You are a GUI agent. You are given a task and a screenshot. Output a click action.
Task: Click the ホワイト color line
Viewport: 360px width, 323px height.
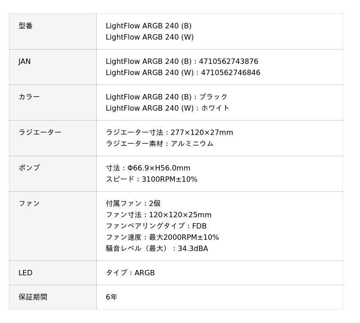pyautogui.click(x=167, y=108)
